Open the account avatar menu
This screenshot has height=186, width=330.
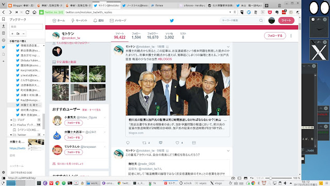pyautogui.click(x=272, y=21)
